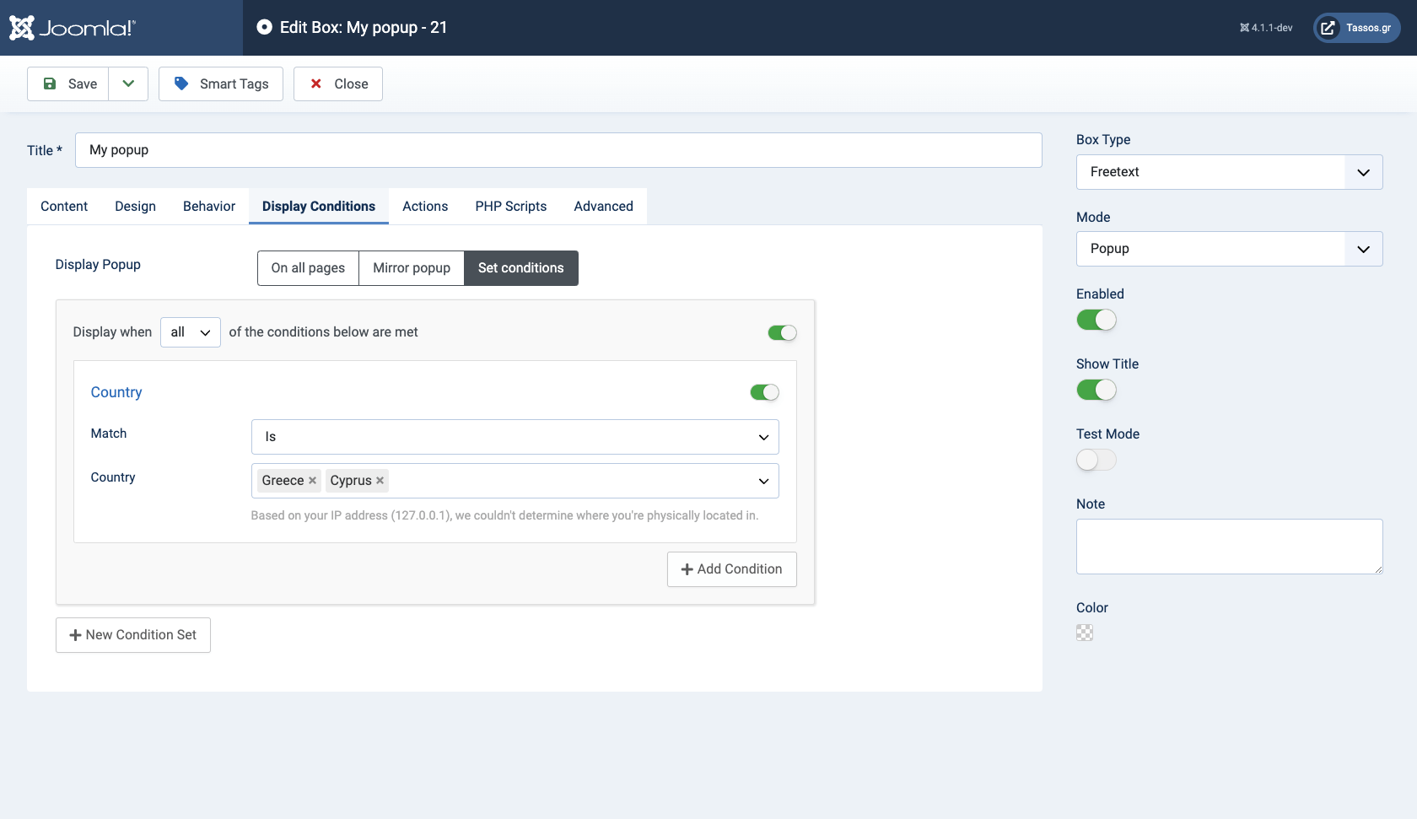Add a New Condition Set
The height and width of the screenshot is (819, 1417).
click(x=133, y=635)
